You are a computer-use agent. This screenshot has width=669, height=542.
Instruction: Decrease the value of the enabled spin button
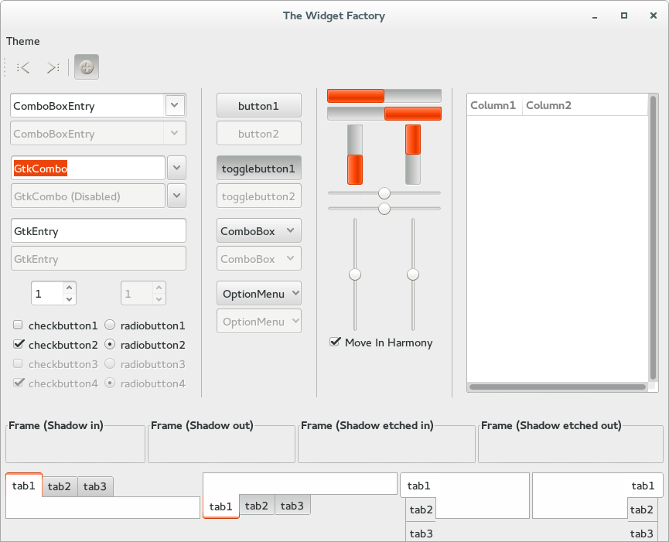pyautogui.click(x=69, y=299)
